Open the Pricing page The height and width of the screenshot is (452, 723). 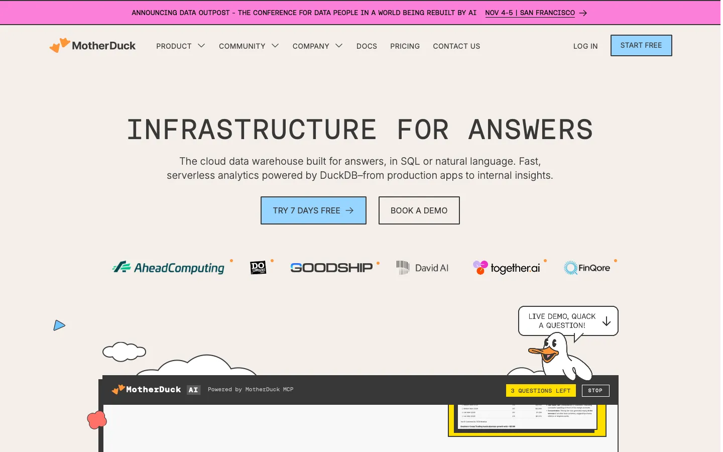click(405, 46)
